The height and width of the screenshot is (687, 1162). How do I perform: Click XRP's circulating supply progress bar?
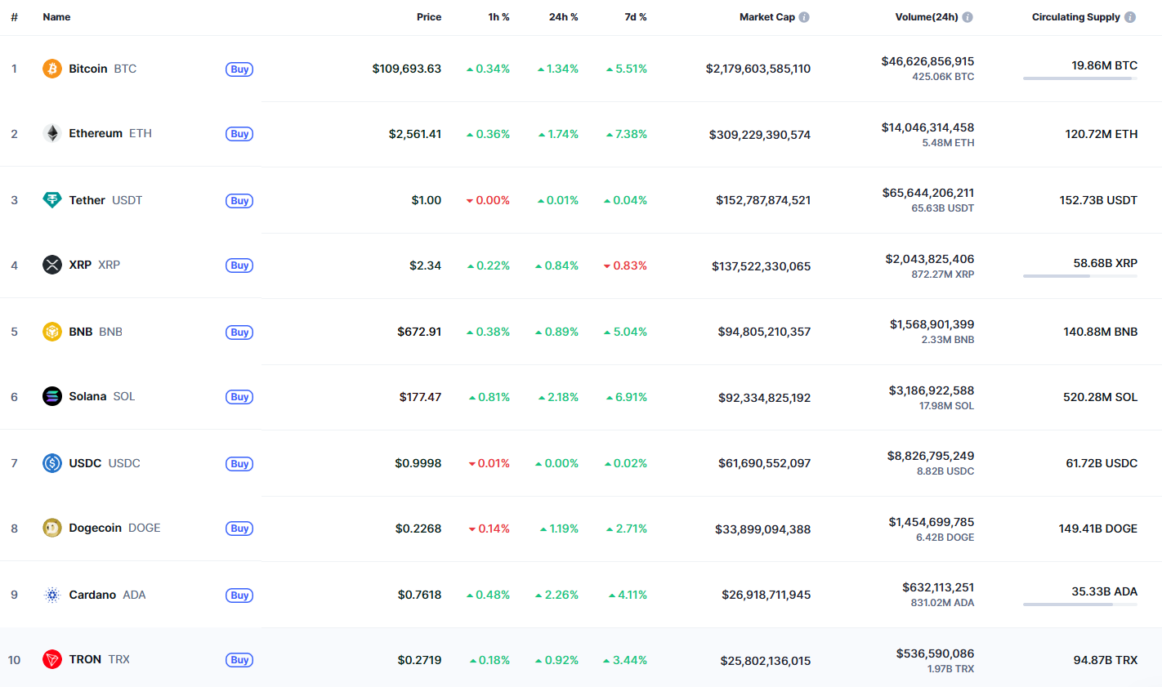[x=1080, y=276]
